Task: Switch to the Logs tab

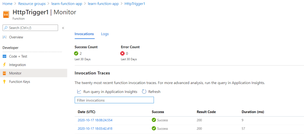Action: point(105,34)
